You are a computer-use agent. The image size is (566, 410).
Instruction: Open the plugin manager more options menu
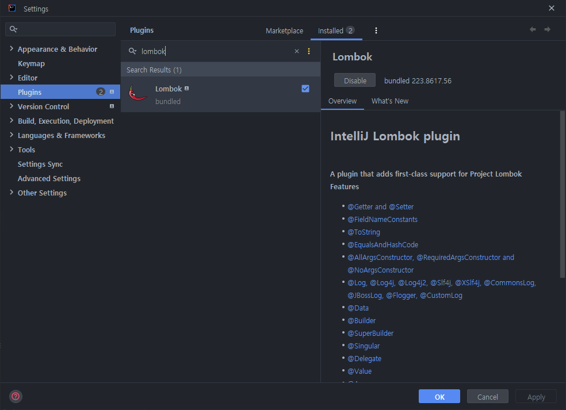pyautogui.click(x=376, y=30)
